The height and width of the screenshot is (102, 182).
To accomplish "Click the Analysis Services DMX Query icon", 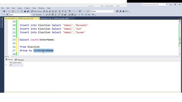I will [x=50, y=11].
